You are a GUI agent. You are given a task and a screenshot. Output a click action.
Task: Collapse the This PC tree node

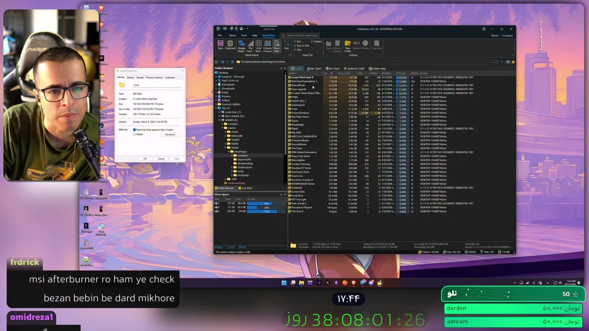pyautogui.click(x=216, y=108)
